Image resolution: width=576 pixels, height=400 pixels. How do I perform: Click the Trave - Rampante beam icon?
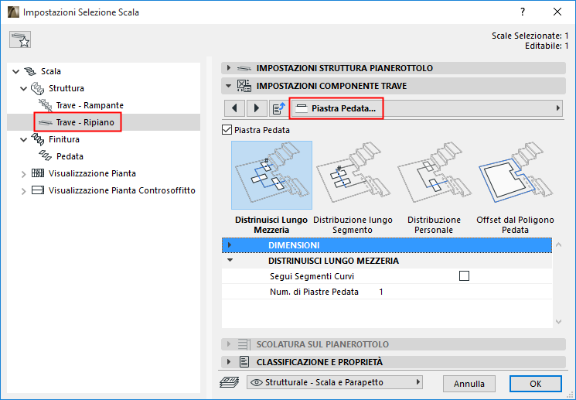[x=46, y=105]
